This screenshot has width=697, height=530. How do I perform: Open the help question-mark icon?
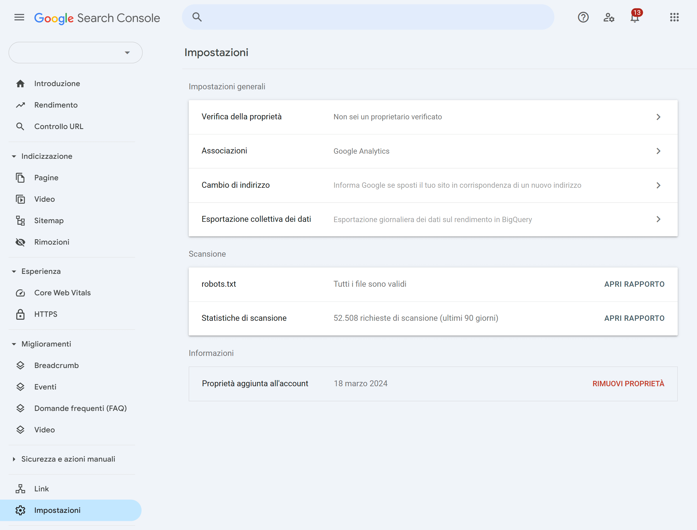[583, 17]
